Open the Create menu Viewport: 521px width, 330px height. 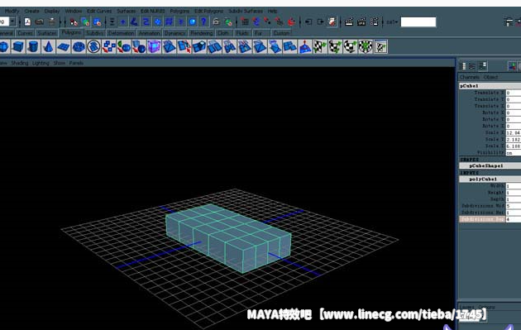point(32,11)
